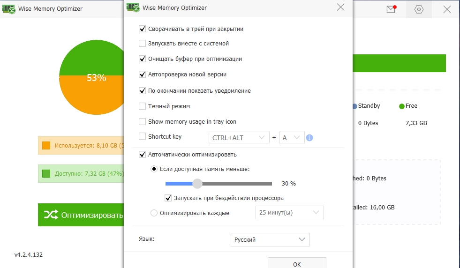Toggle Автопроверка новой версии checkbox

[x=142, y=74]
